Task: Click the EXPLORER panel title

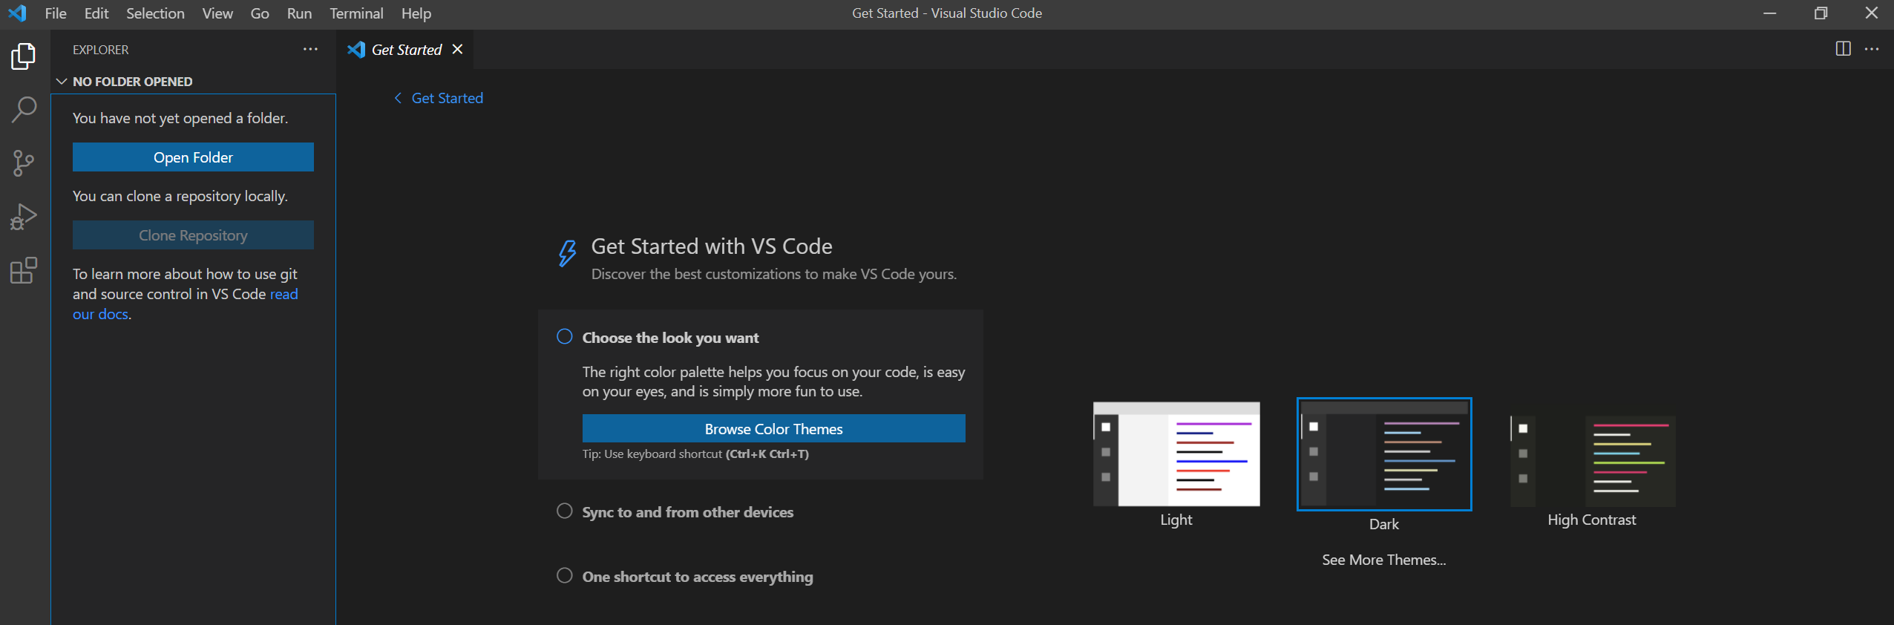Action: [x=100, y=50]
